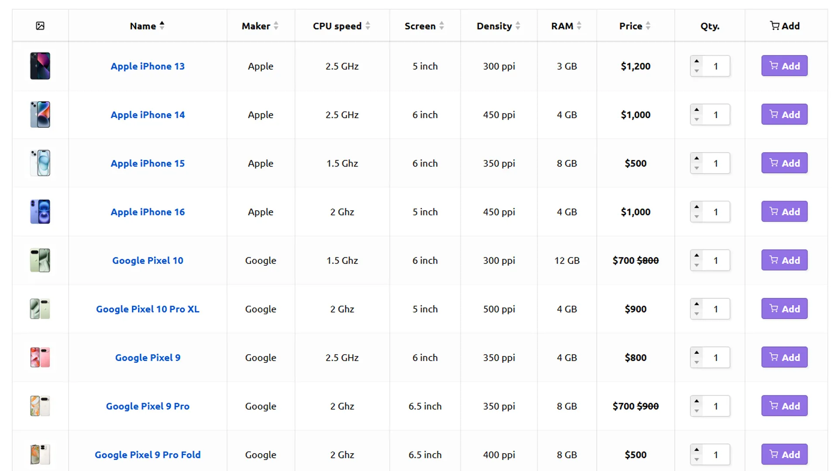The image size is (838, 471).
Task: Increase quantity for Google Pixel 9
Action: click(x=697, y=352)
